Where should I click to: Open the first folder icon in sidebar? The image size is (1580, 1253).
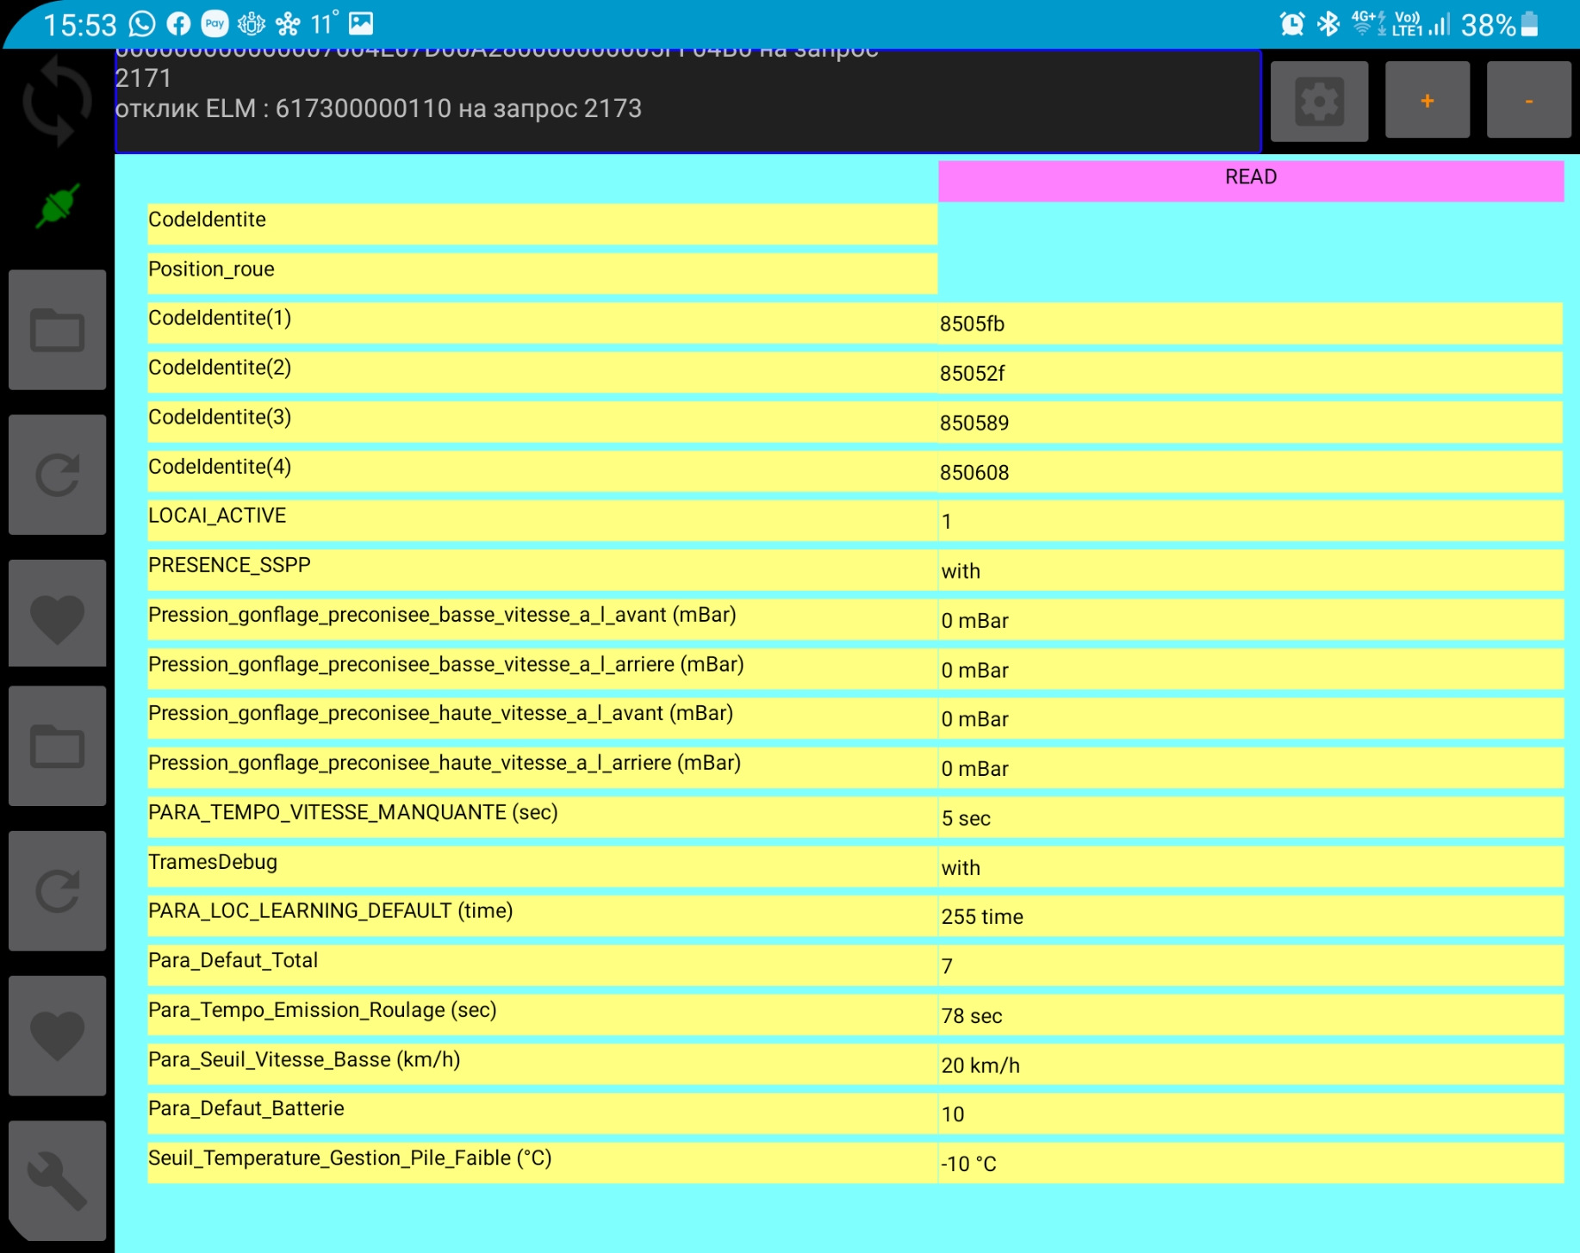pos(58,330)
